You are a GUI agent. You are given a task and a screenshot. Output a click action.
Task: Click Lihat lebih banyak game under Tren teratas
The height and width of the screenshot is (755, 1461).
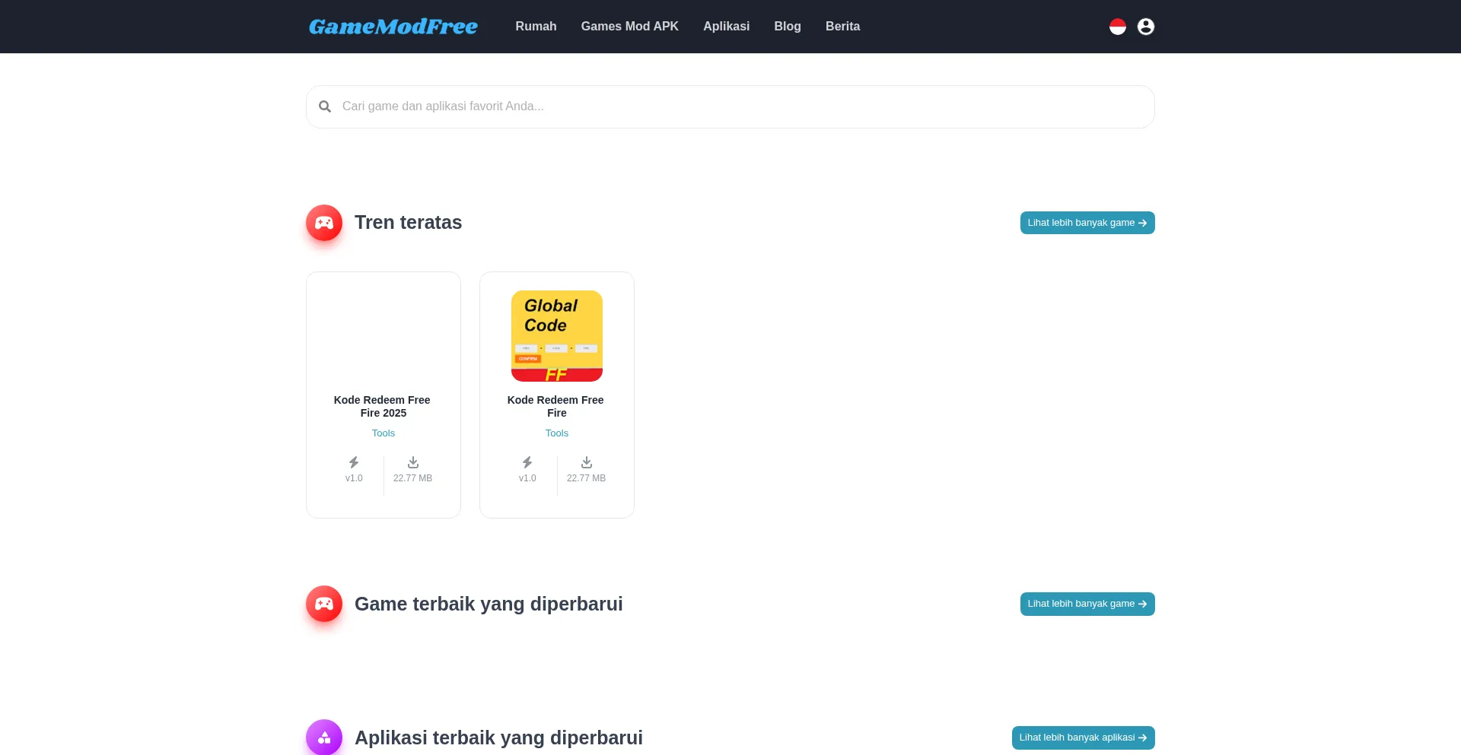coord(1087,223)
